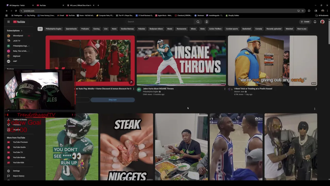The image size is (330, 186).
Task: Open the Forex Factory bookmark
Action: [x=46, y=16]
